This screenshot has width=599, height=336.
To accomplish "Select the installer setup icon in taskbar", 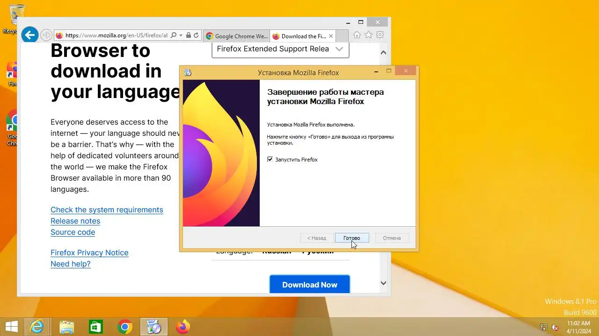I will coord(154,327).
